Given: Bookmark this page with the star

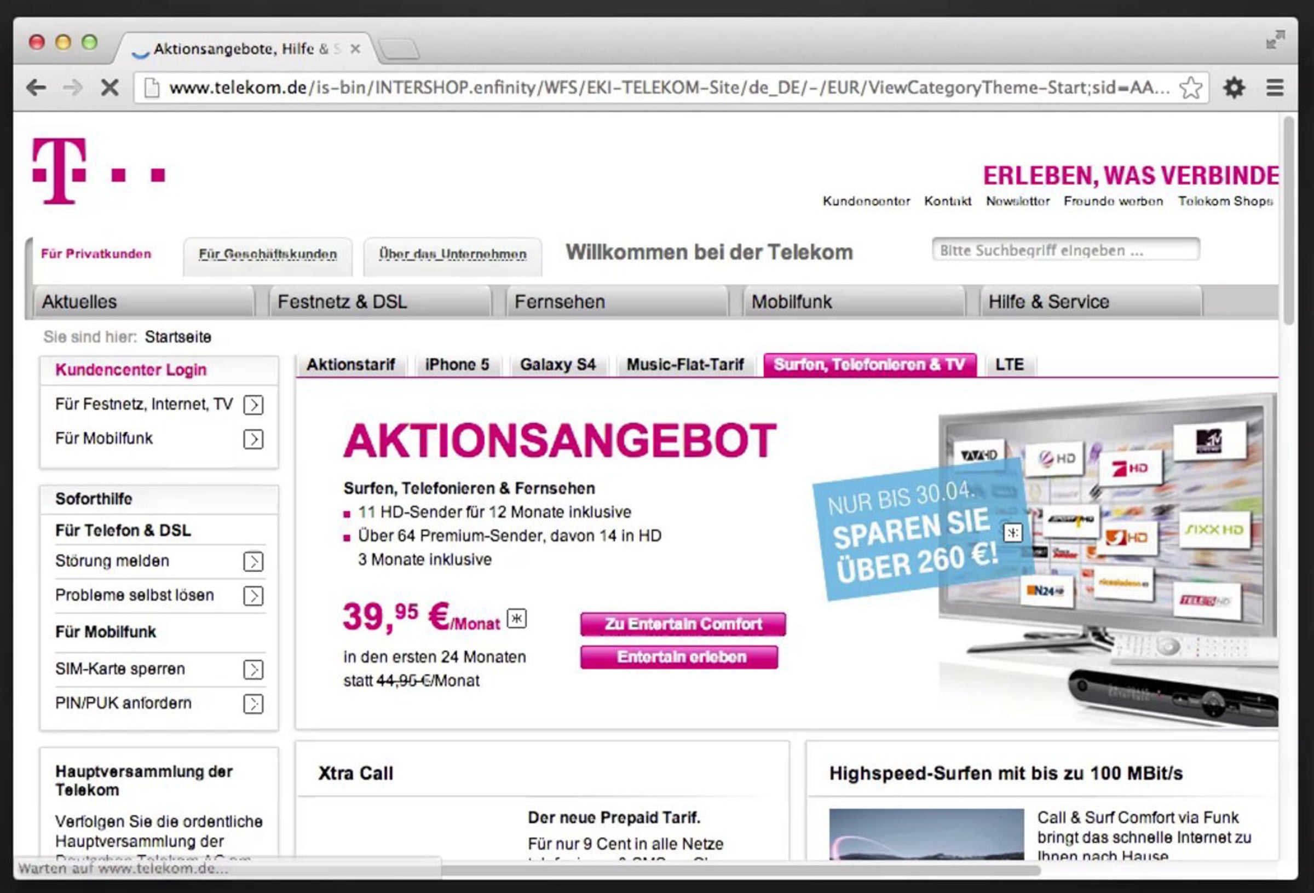Looking at the screenshot, I should coord(1191,88).
